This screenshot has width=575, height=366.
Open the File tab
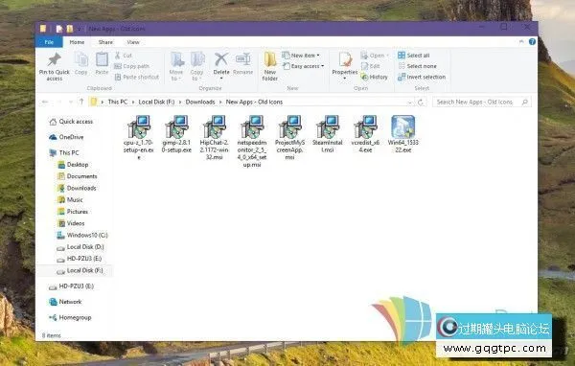49,42
